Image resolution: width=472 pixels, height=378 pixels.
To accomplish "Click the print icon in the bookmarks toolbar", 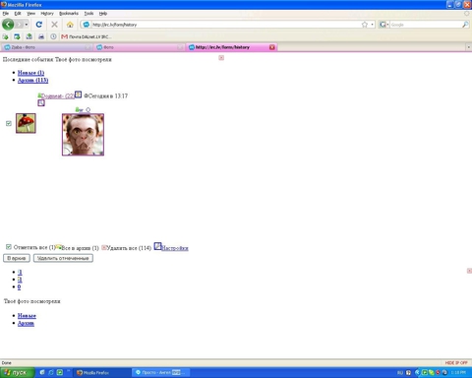I will [x=41, y=36].
